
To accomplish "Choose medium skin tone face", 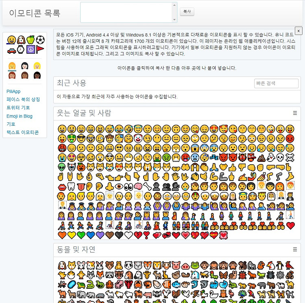I will [12, 76].
